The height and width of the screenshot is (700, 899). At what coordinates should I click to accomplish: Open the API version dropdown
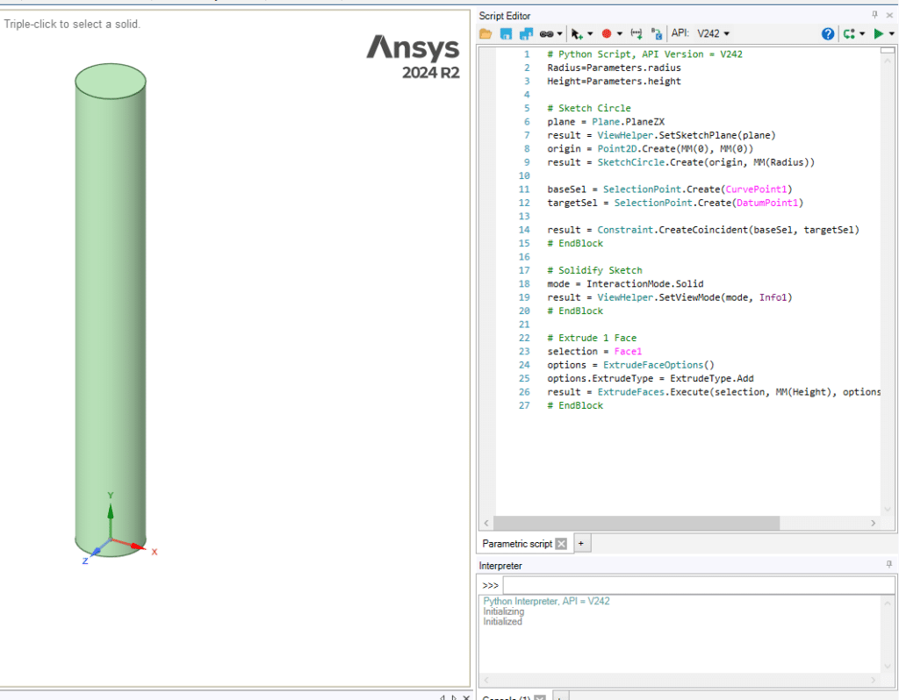pyautogui.click(x=712, y=33)
